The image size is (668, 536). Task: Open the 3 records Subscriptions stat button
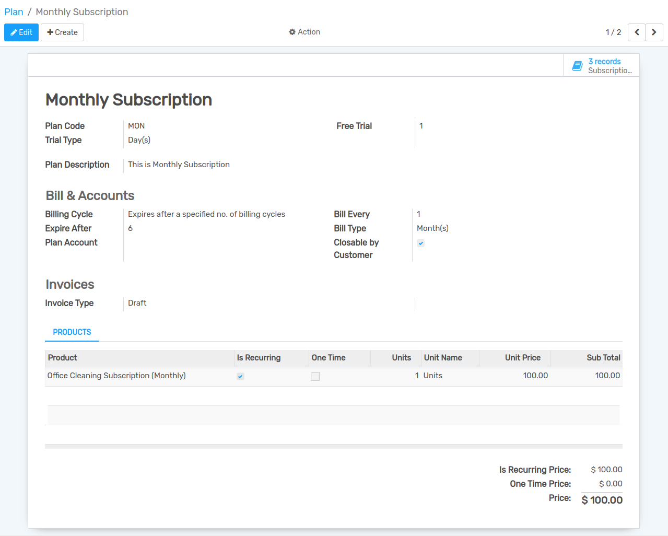click(x=601, y=66)
